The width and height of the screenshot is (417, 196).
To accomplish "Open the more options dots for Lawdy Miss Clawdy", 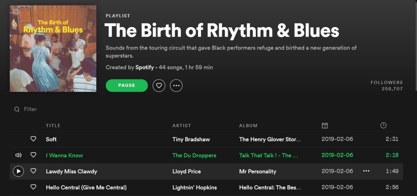I will point(366,171).
